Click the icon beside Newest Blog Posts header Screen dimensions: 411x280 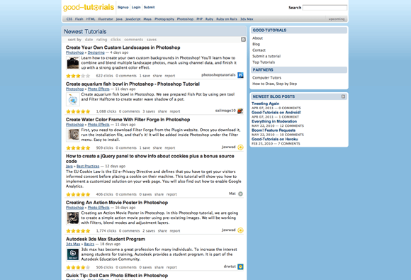pos(343,96)
